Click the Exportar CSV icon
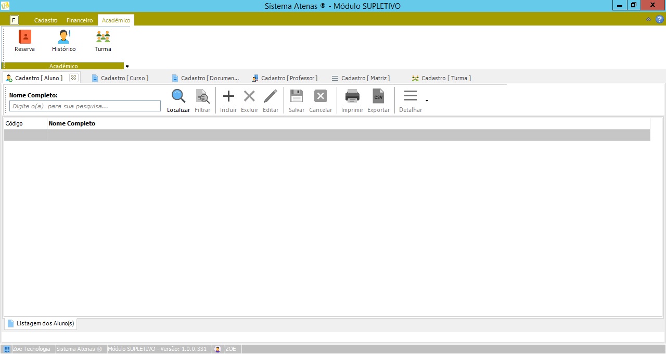This screenshot has width=666, height=354. click(378, 96)
